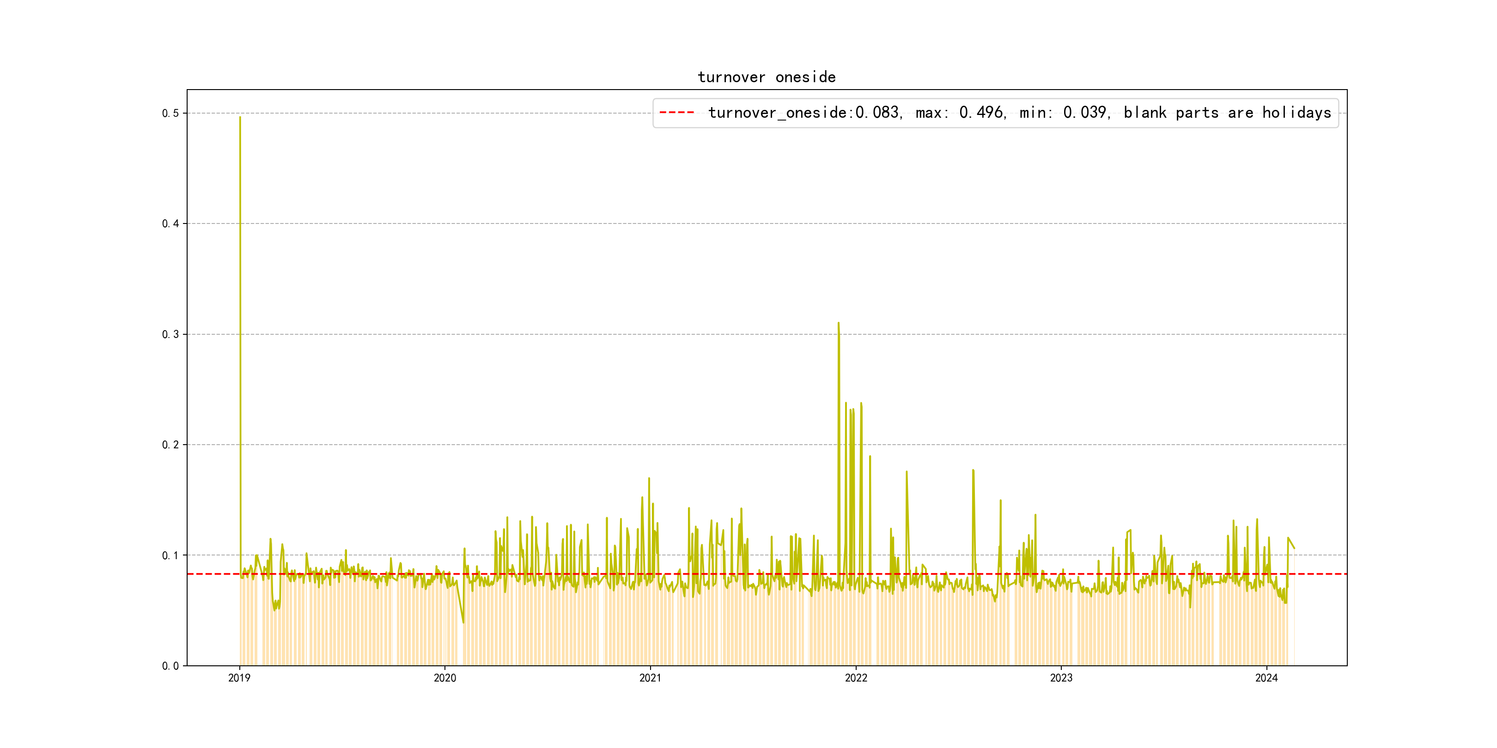Click the red dashed legend line sample
This screenshot has width=1497, height=748.
click(x=677, y=113)
